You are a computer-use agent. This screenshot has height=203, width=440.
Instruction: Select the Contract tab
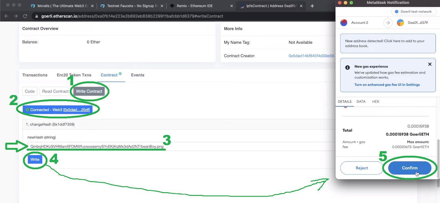point(109,75)
